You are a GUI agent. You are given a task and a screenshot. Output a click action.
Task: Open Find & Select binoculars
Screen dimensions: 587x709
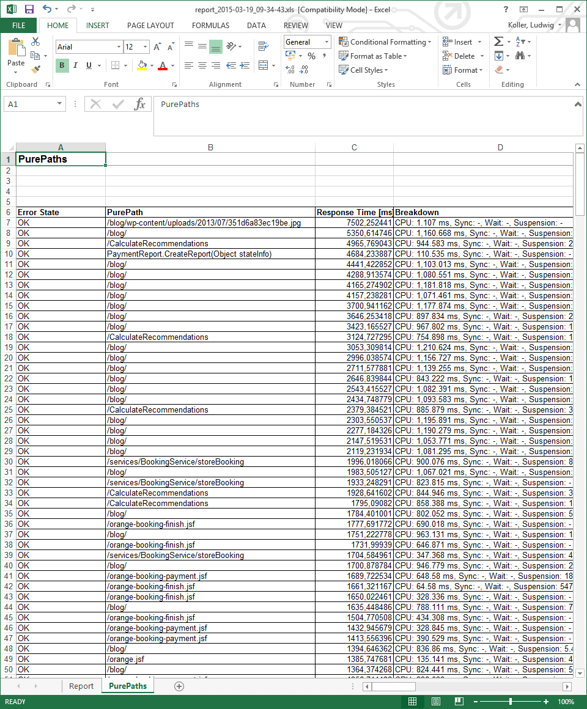520,56
